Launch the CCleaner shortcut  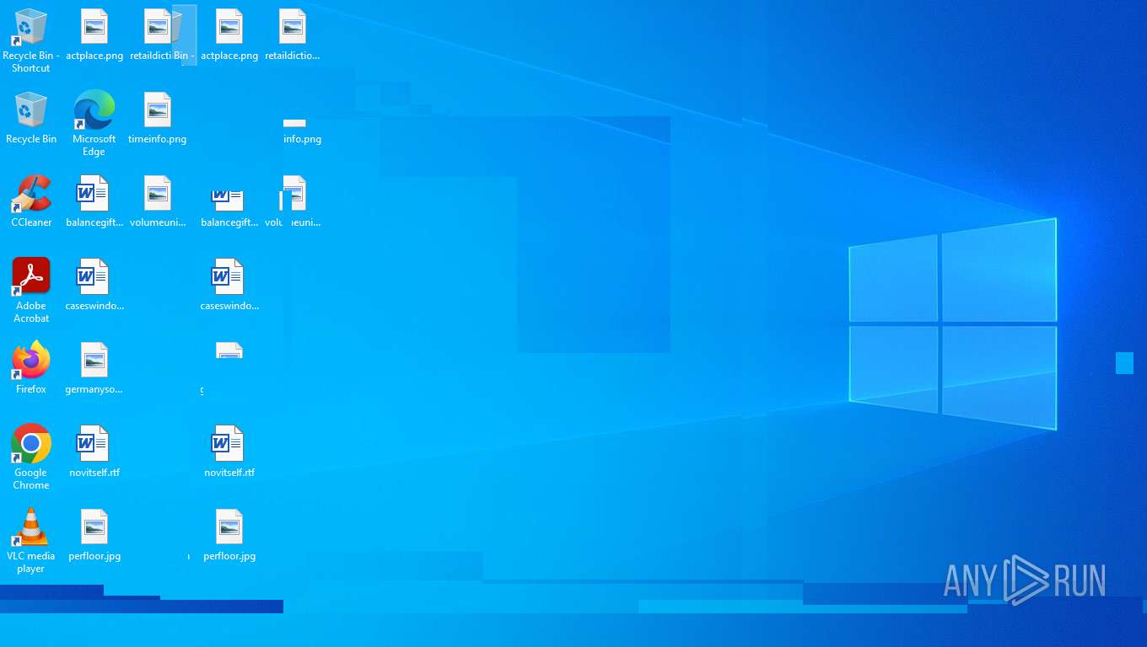pos(31,201)
